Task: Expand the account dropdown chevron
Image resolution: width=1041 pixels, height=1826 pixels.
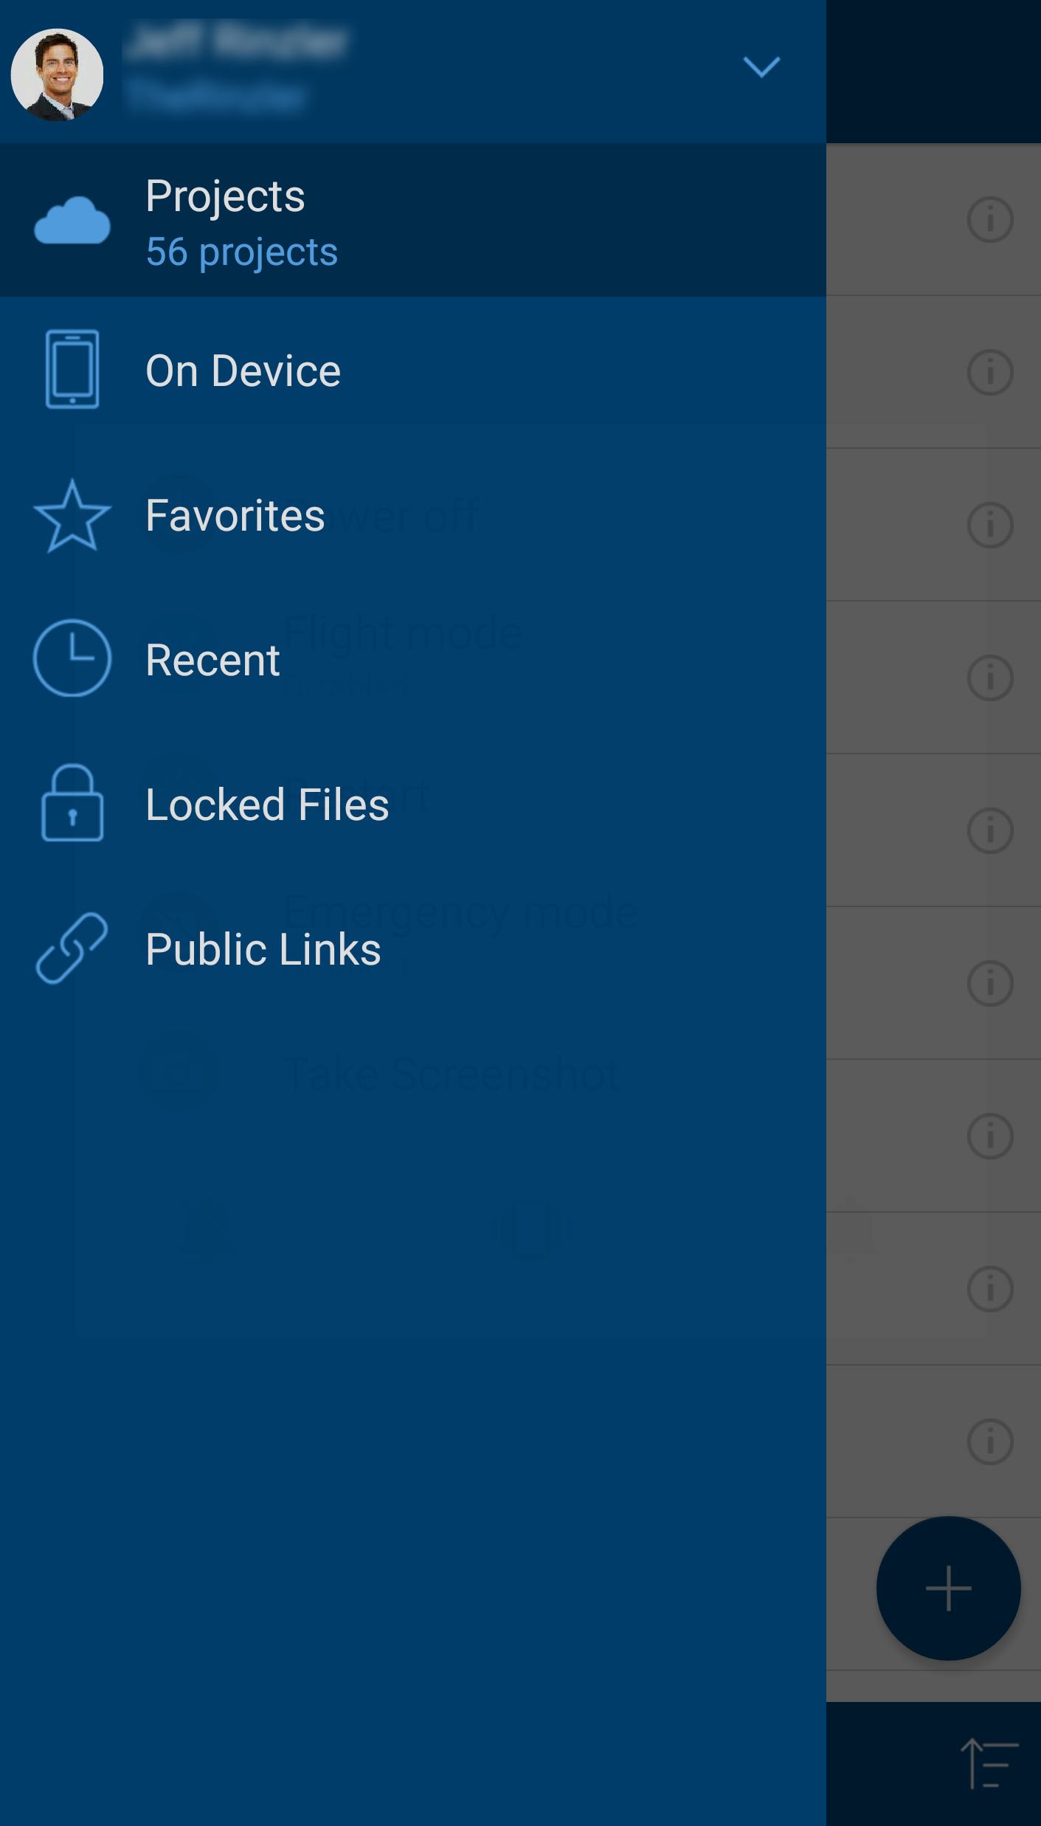Action: click(x=761, y=67)
